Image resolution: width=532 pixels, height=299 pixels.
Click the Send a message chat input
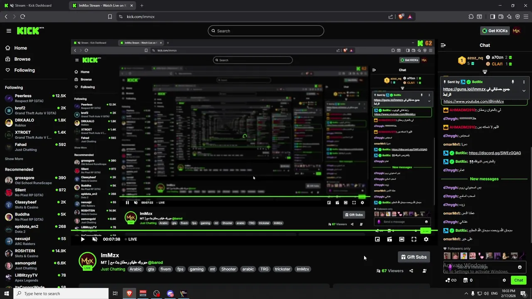[484, 267]
